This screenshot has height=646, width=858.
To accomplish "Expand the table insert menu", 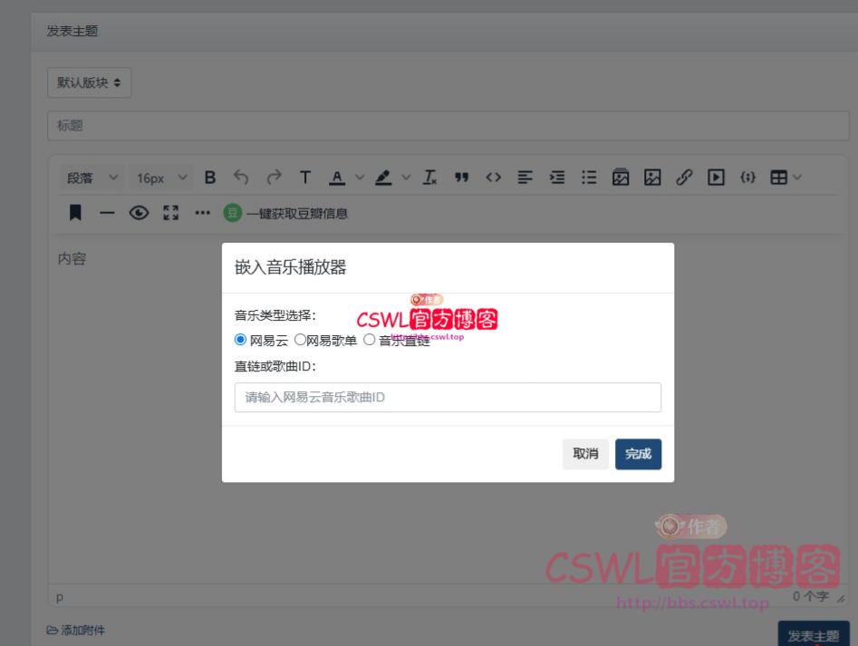I will click(x=786, y=178).
